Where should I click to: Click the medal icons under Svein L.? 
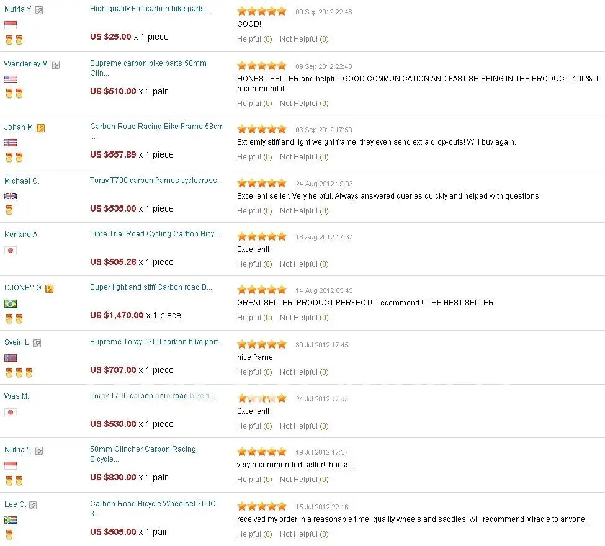pos(19,372)
